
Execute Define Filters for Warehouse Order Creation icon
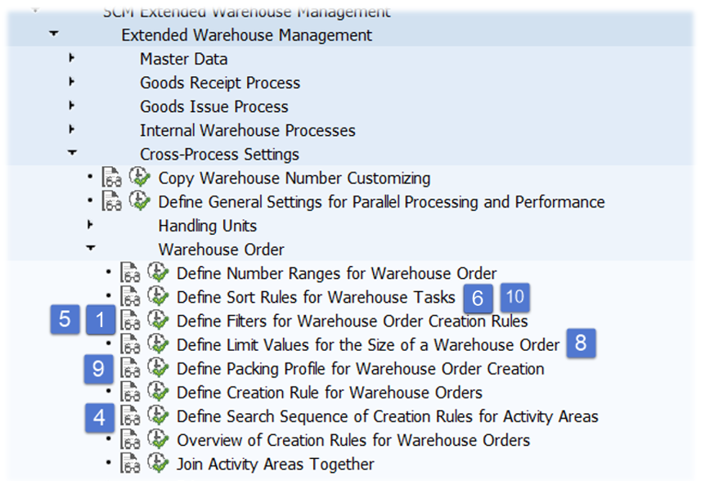pos(158,320)
